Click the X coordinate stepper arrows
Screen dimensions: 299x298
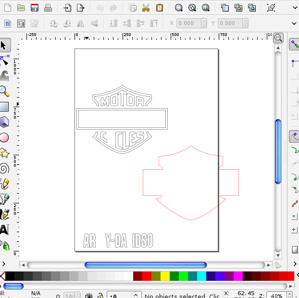point(204,23)
